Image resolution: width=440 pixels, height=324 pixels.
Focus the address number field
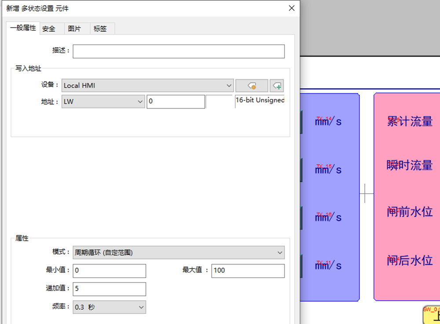point(175,102)
